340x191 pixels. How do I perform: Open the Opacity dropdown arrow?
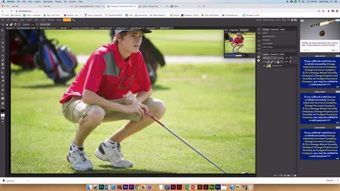[291, 58]
